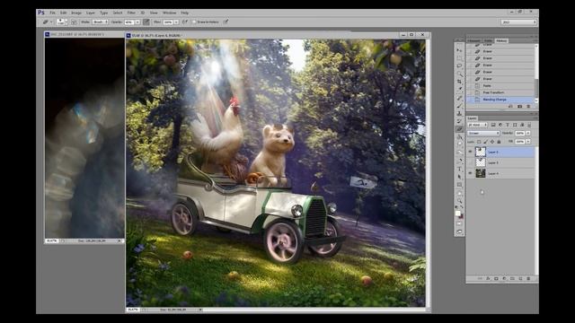The image size is (575, 323).
Task: Select the Type tool
Action: point(459,169)
